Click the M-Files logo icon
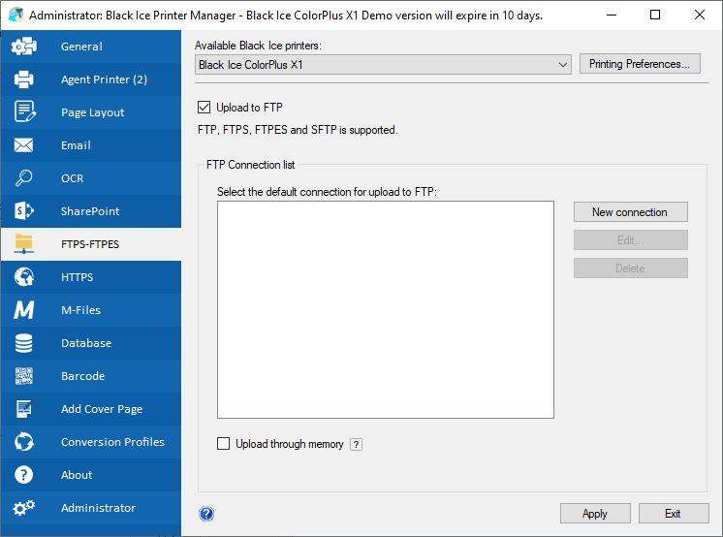723x537 pixels. [24, 310]
